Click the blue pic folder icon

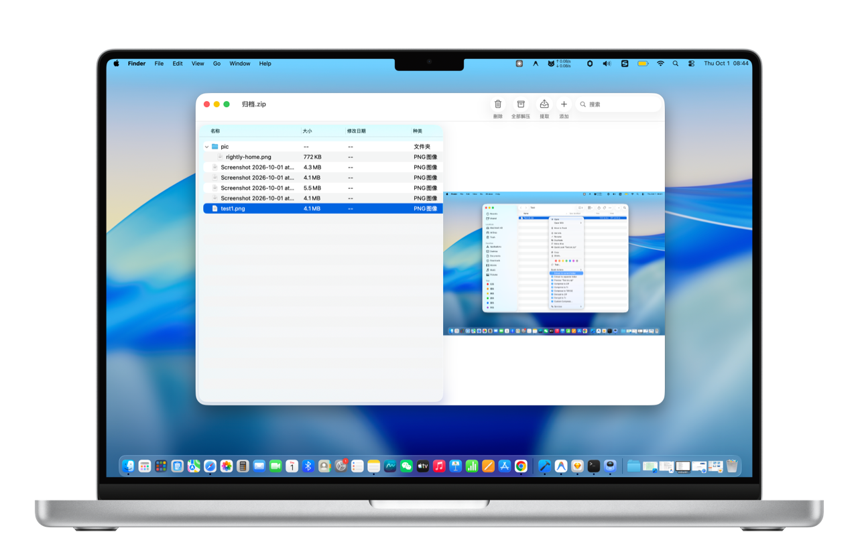click(x=215, y=147)
